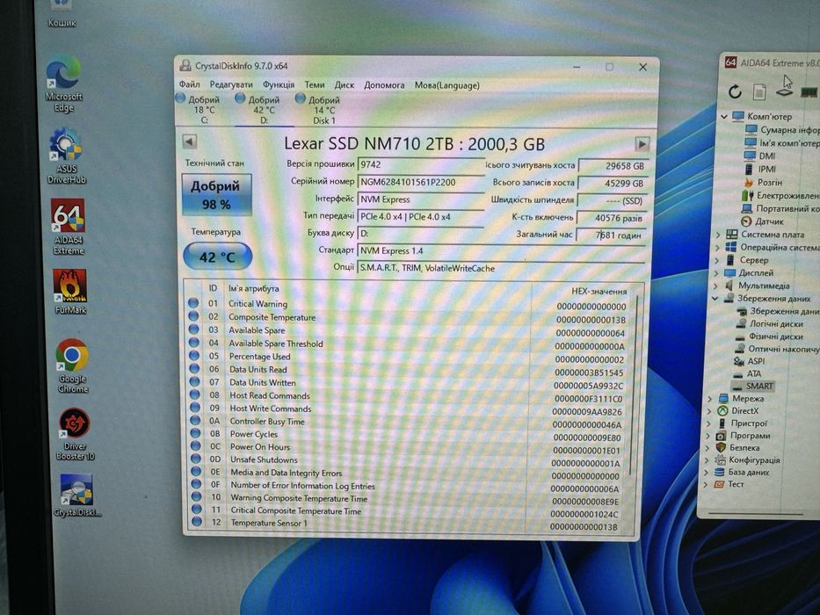The image size is (820, 615).
Task: Open Файл menu in CrystalDiskInfo
Action: (x=189, y=84)
